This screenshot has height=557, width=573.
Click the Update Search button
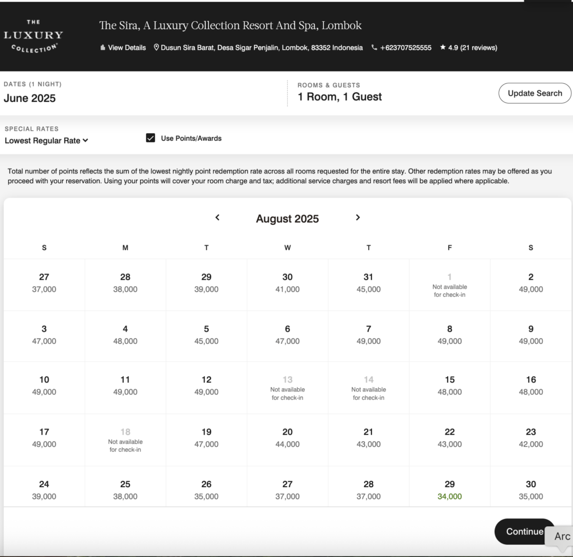click(534, 93)
